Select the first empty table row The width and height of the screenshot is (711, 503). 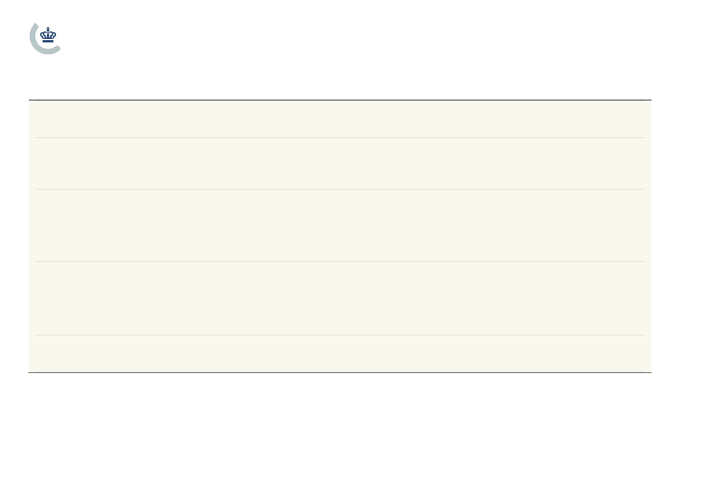tap(339, 119)
